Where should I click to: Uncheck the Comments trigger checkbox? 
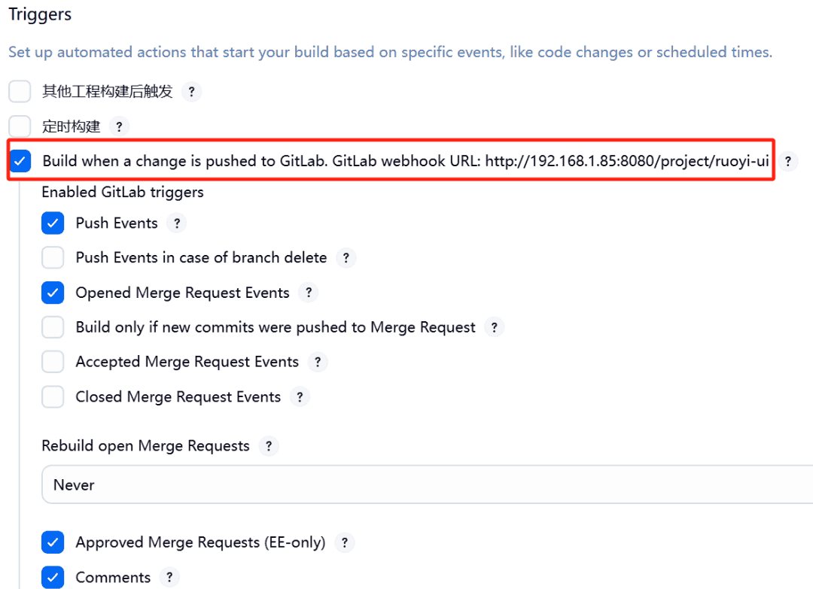(x=53, y=577)
